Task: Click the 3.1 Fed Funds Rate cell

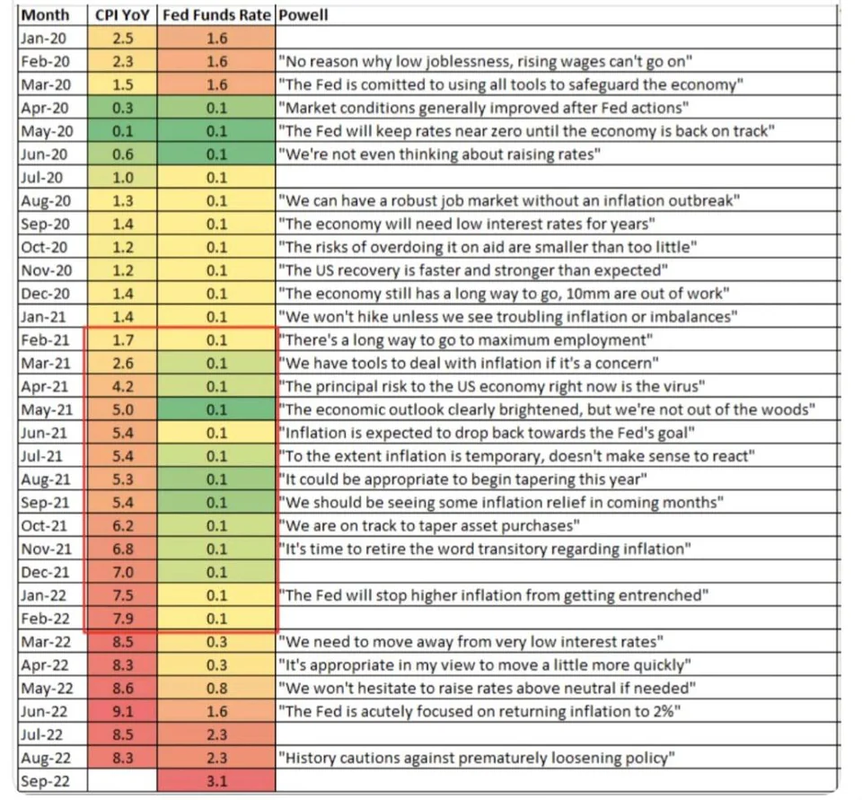Action: 215,782
